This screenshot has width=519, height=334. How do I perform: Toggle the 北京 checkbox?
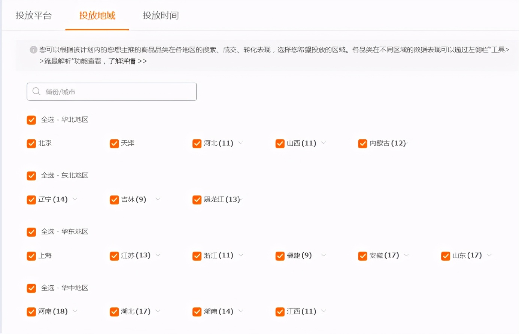click(x=31, y=143)
